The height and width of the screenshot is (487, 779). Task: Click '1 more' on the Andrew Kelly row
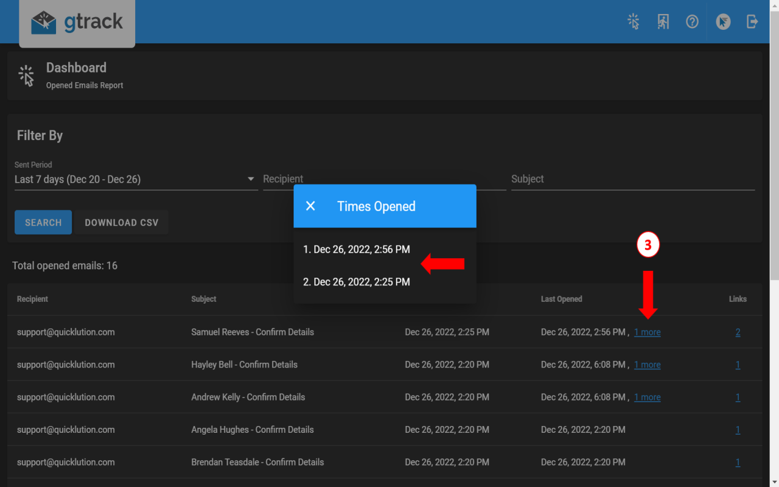[x=647, y=397]
